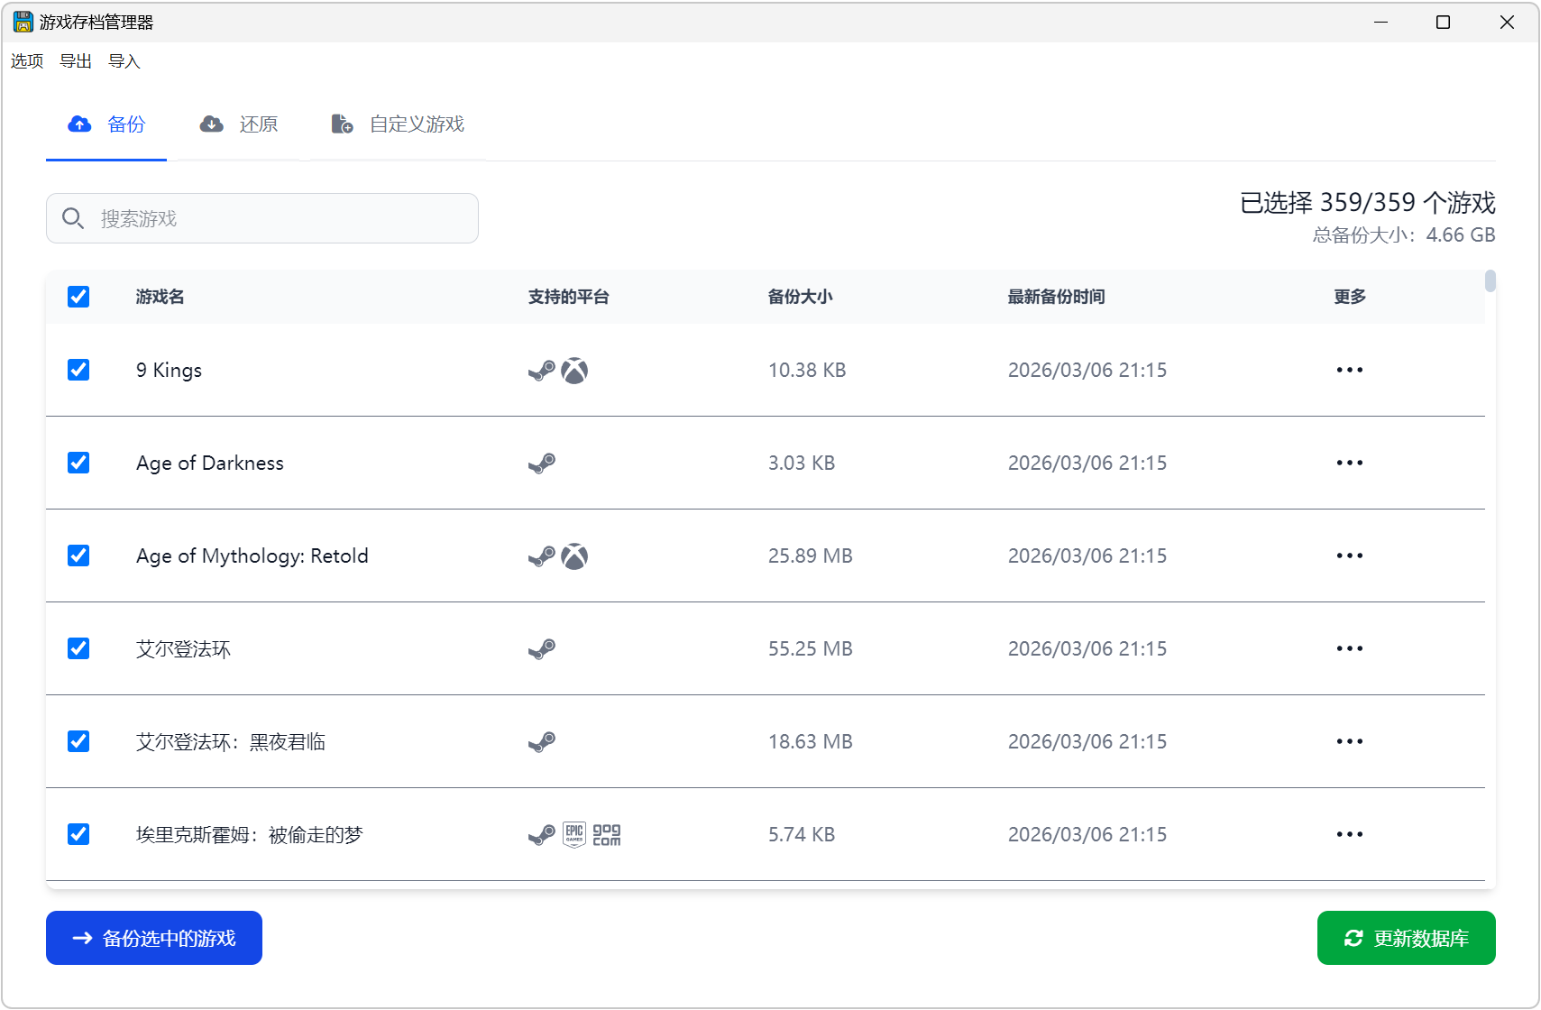Image resolution: width=1541 pixels, height=1010 pixels.
Task: Uncheck the 9 Kings checkbox
Action: 78,370
